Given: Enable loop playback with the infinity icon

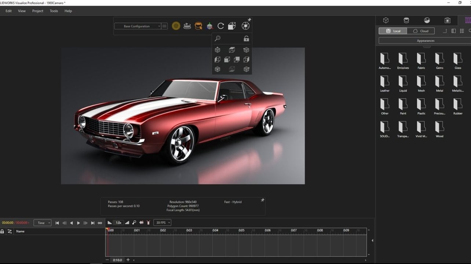Looking at the screenshot, I should [99, 222].
